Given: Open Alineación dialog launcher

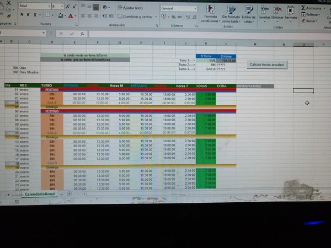Looking at the screenshot, I should click(x=157, y=25).
